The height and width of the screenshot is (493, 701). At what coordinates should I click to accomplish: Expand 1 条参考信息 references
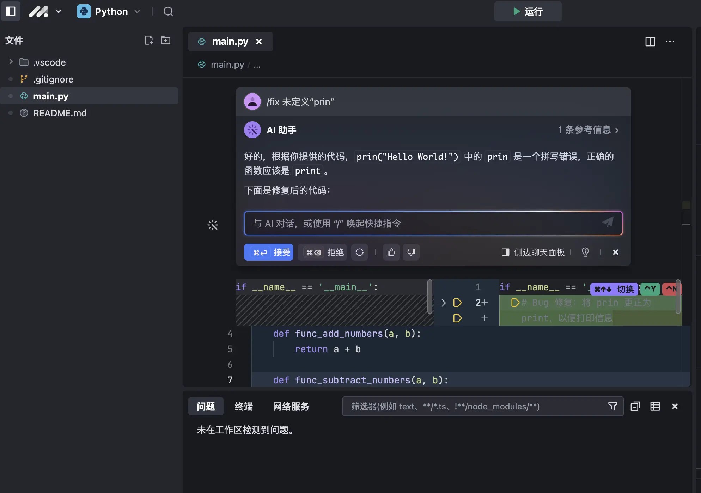(588, 130)
